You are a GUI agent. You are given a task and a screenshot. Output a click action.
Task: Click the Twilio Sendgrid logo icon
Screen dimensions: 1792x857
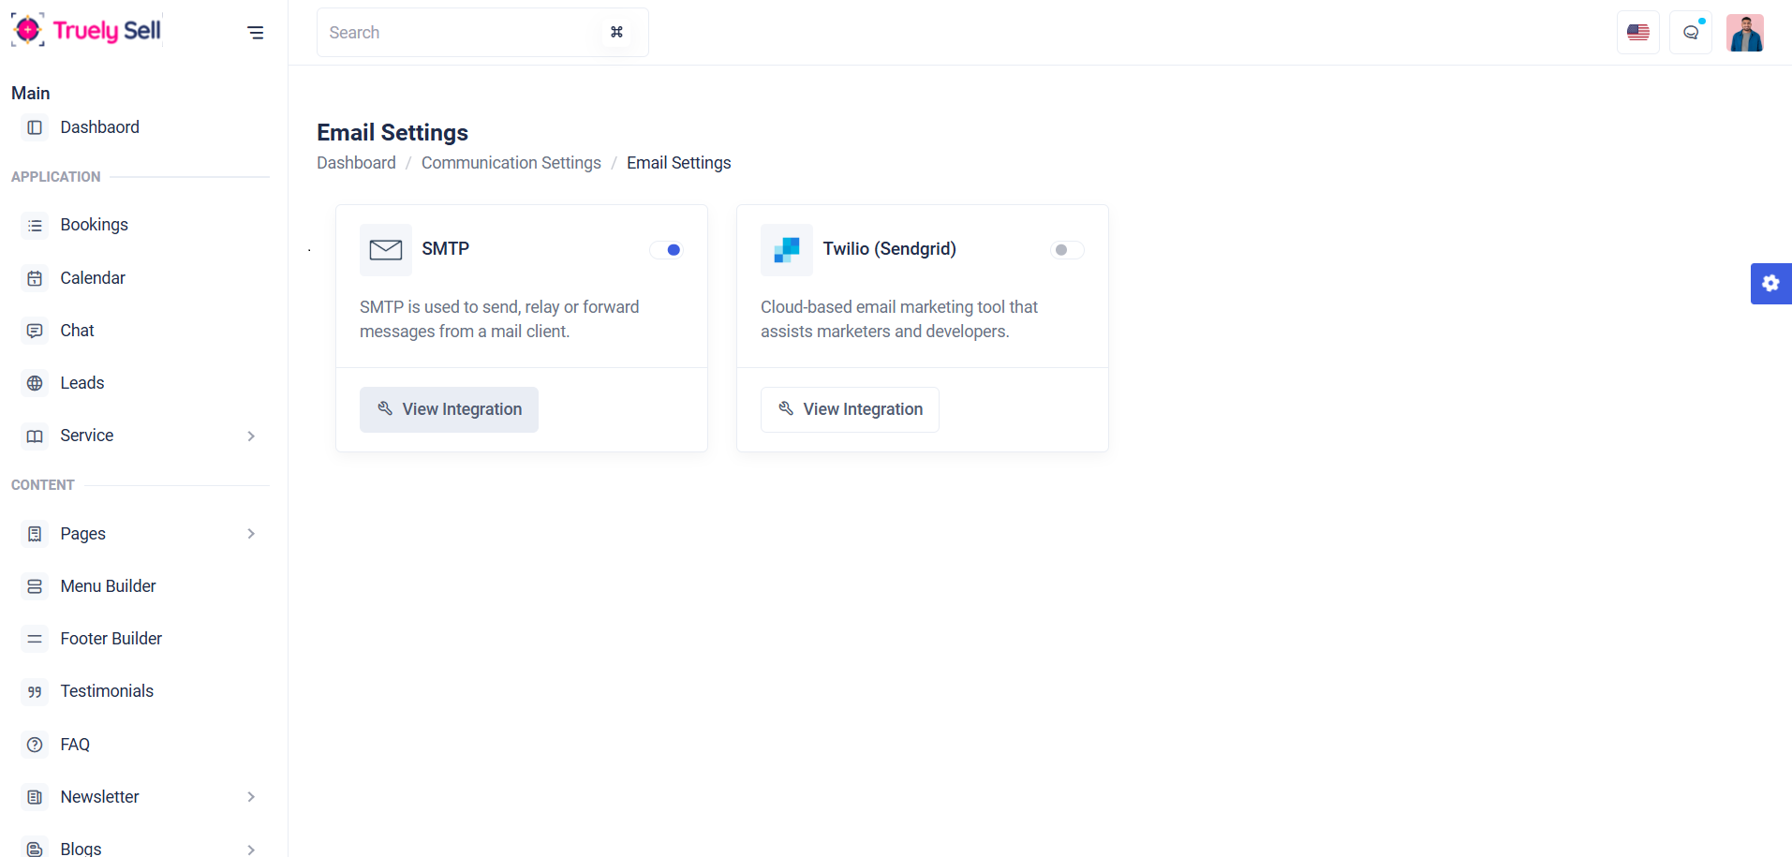pyautogui.click(x=786, y=250)
